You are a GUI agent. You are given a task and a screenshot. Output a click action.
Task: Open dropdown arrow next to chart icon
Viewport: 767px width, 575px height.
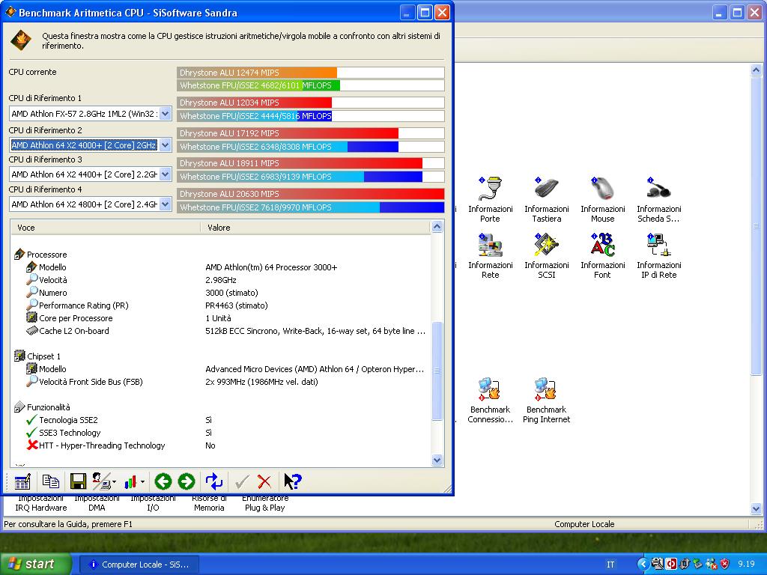(142, 482)
